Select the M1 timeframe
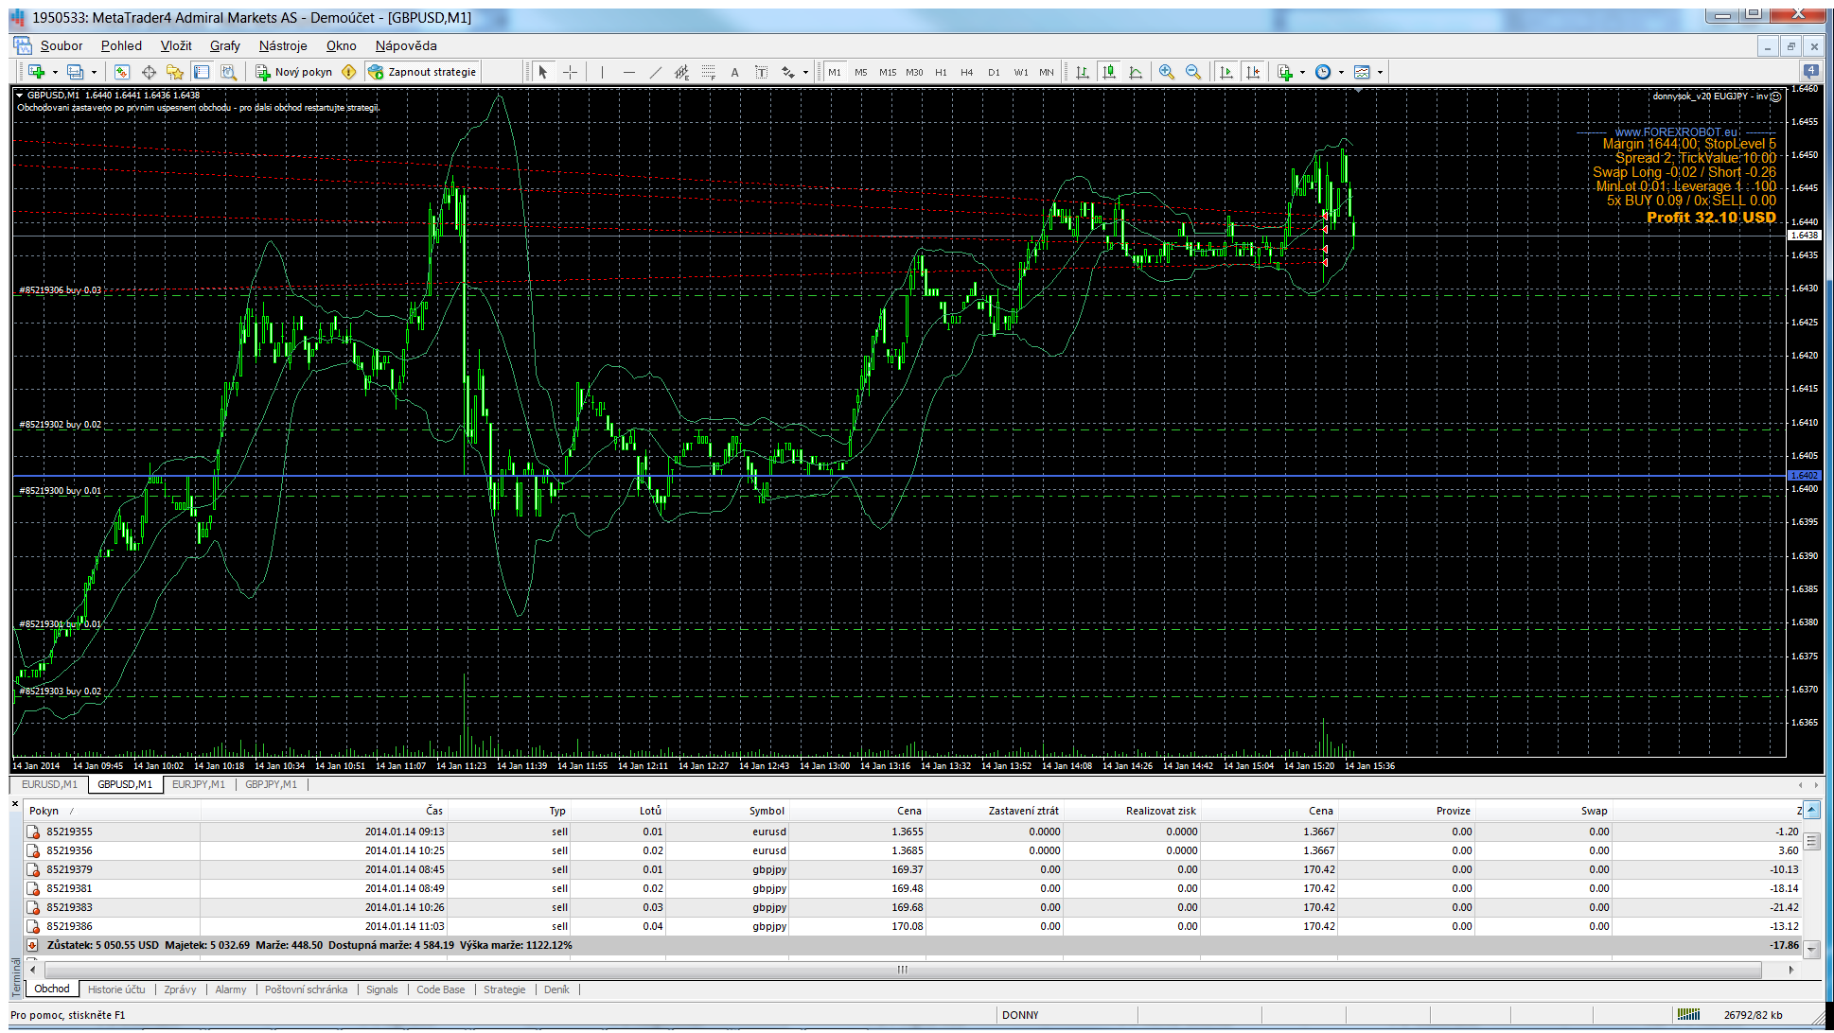The image size is (1834, 1033). point(835,72)
